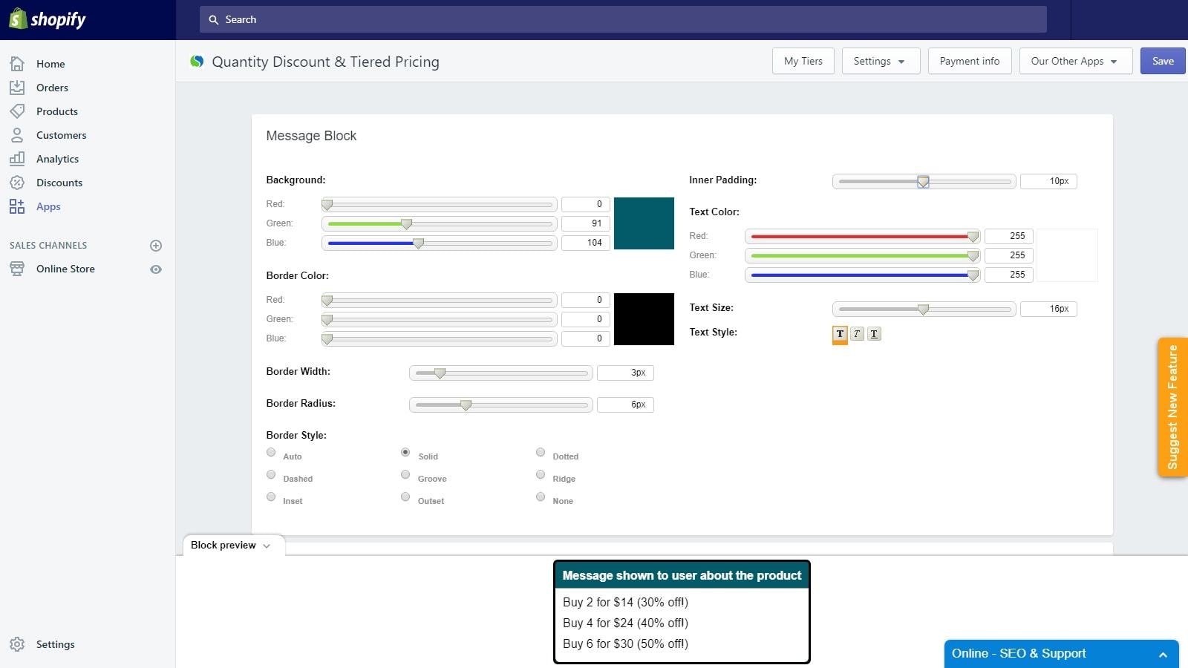Select Dashed border style
The image size is (1188, 668).
click(x=271, y=475)
